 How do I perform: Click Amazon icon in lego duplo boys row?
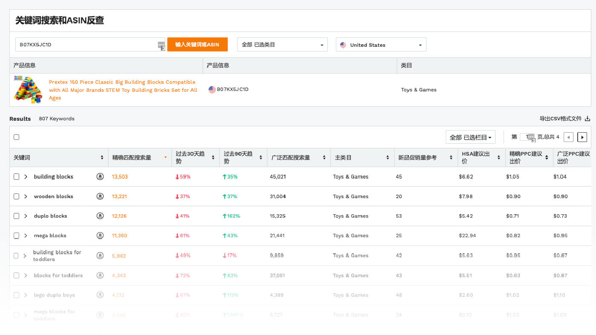(x=100, y=295)
